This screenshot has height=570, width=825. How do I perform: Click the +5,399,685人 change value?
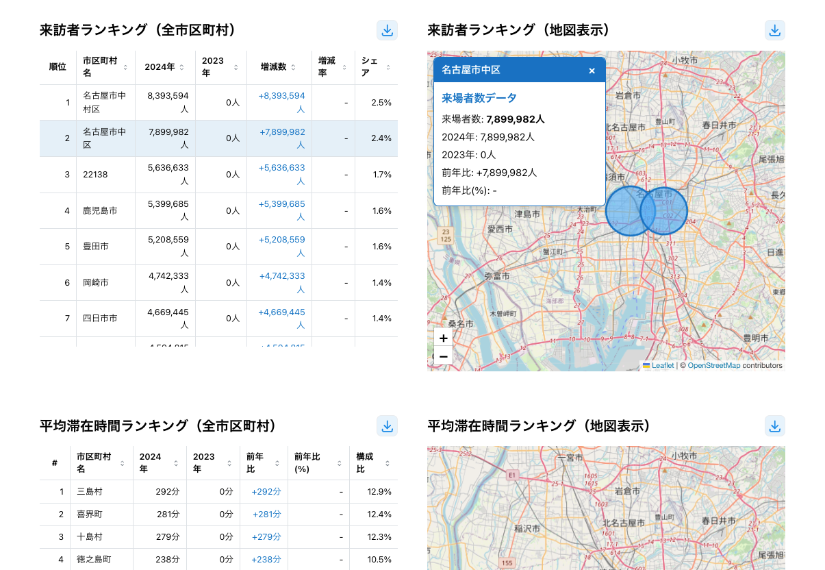[282, 210]
